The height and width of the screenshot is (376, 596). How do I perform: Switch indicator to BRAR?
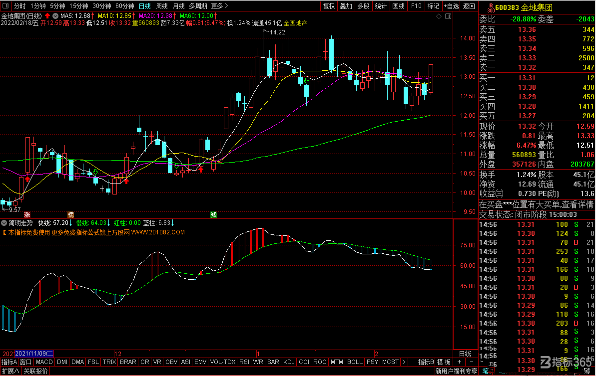(128, 362)
